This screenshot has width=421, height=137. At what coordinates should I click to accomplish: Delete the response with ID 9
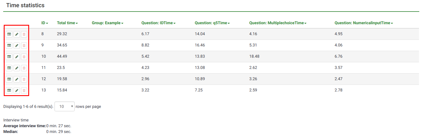click(x=24, y=46)
